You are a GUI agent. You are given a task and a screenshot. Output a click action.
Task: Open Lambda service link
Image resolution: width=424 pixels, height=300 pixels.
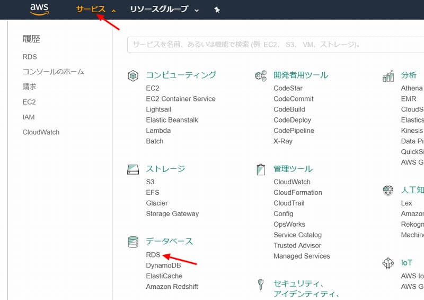pos(158,131)
